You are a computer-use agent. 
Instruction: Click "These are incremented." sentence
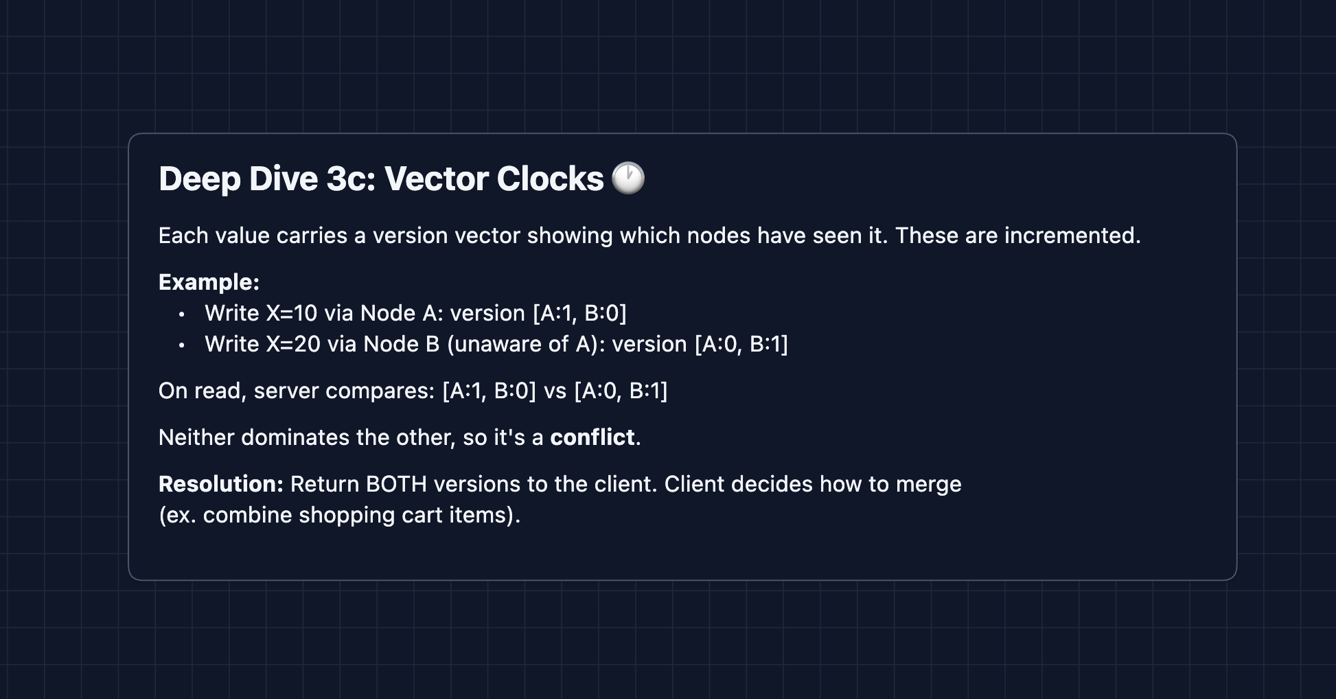click(x=1017, y=236)
